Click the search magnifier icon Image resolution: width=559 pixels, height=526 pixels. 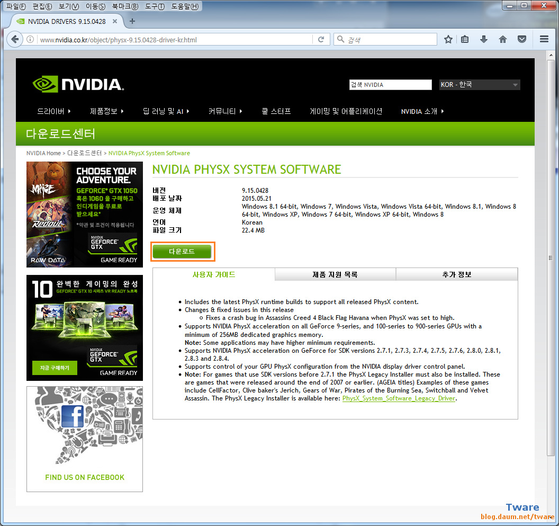click(x=340, y=39)
